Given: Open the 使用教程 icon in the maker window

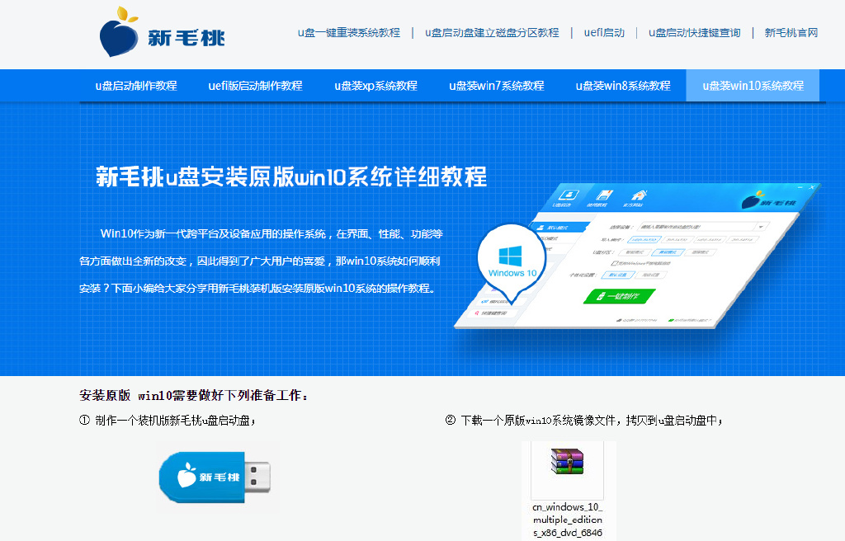Looking at the screenshot, I should (605, 196).
